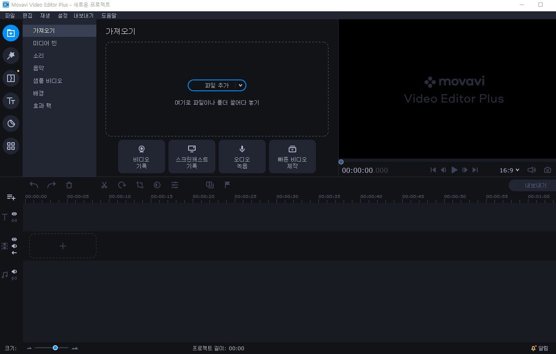Click the 내보내기 export button above timeline
The width and height of the screenshot is (556, 354).
(532, 185)
